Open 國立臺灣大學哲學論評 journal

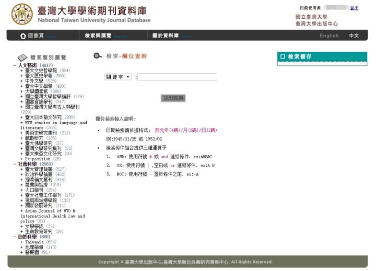coord(48,97)
